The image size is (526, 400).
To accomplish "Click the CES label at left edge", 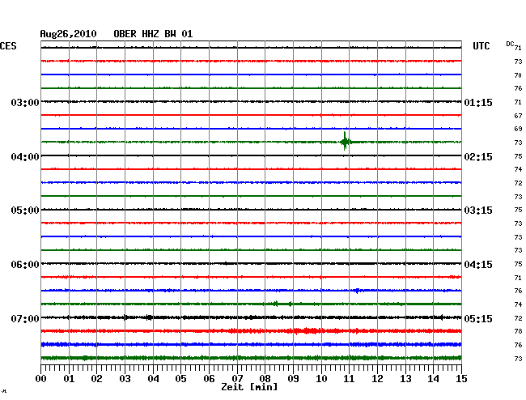I will [8, 46].
